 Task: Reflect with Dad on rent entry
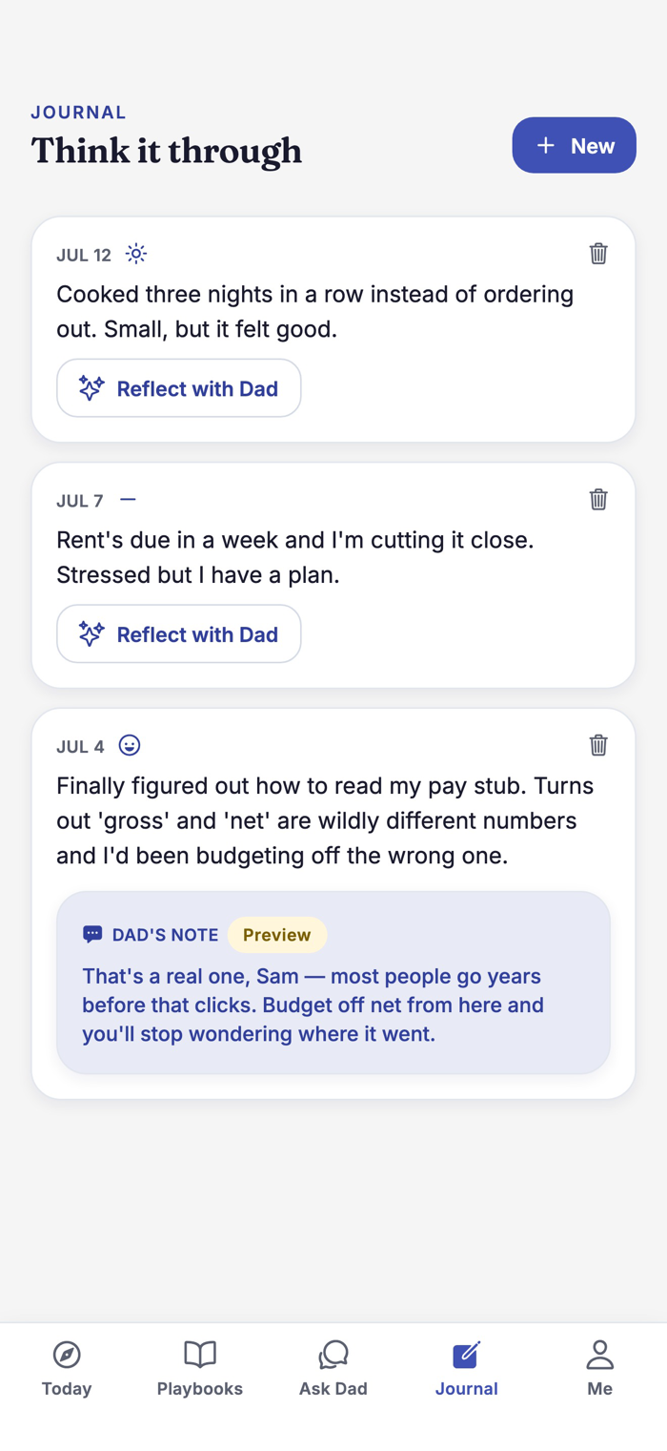tap(179, 634)
